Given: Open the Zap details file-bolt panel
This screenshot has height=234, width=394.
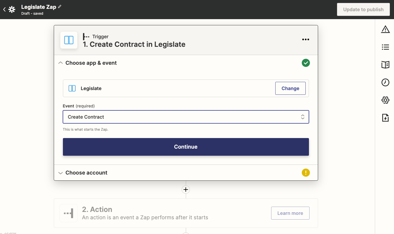Looking at the screenshot, I should click(385, 118).
